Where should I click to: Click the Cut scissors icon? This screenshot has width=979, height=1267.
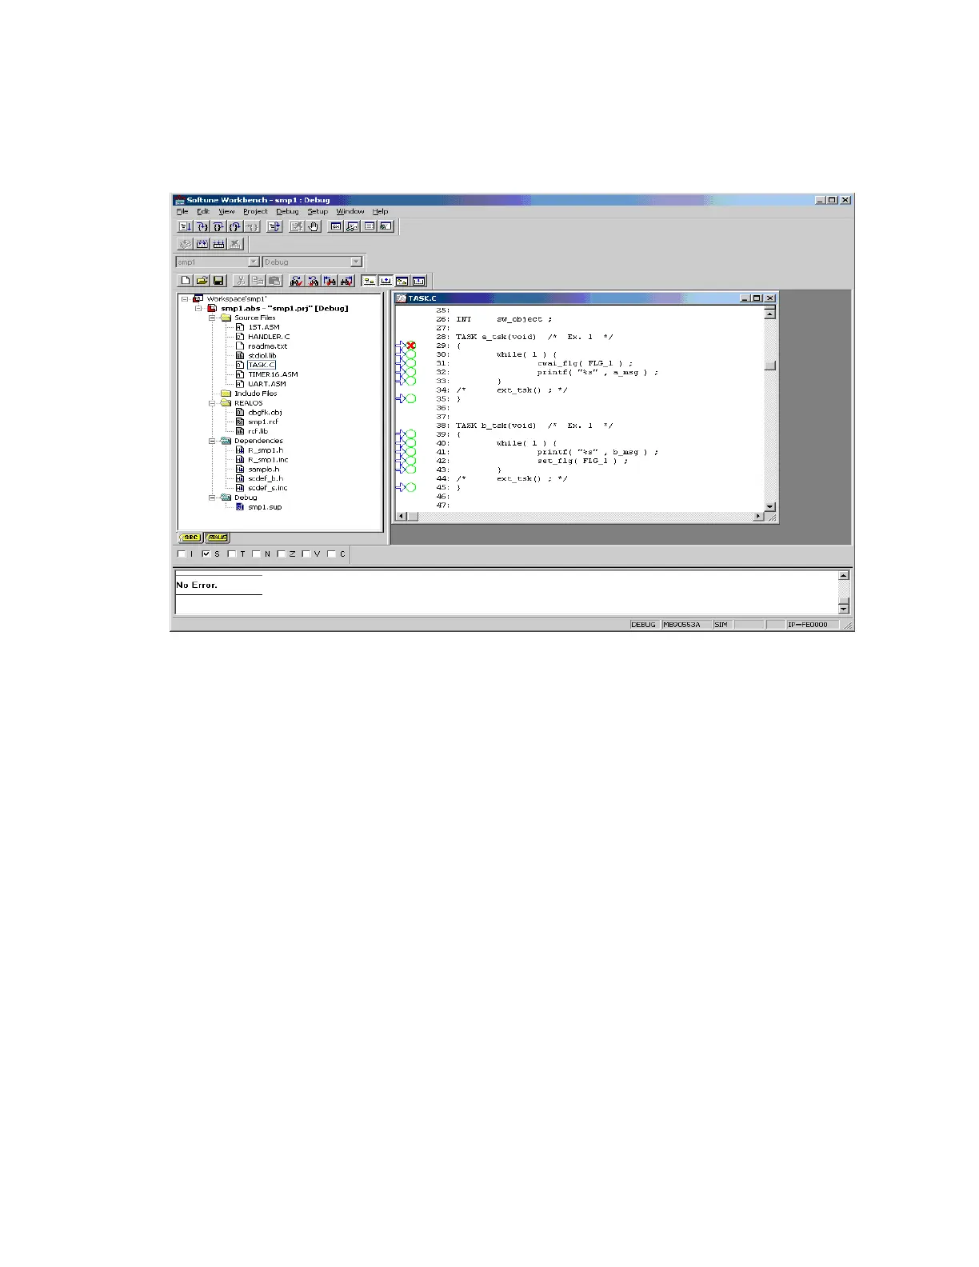point(240,281)
